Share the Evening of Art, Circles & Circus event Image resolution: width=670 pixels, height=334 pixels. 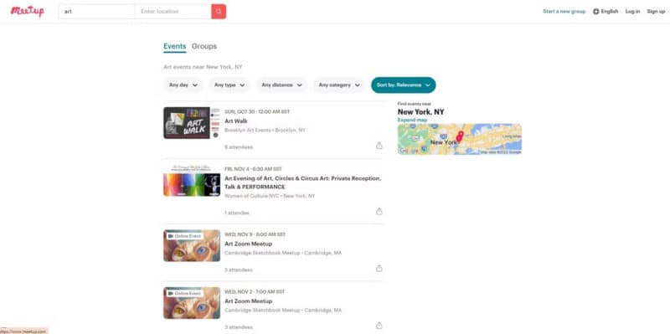379,212
